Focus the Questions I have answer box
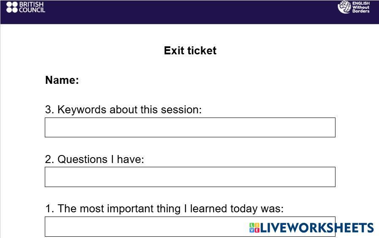Viewport: 379px width, 238px height. click(x=190, y=177)
